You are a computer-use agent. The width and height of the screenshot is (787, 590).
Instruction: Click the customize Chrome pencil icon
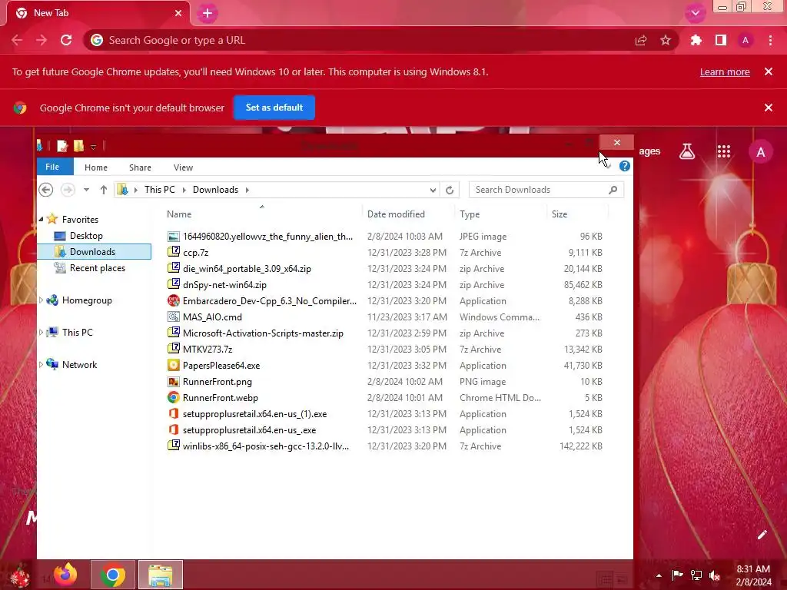tap(762, 535)
